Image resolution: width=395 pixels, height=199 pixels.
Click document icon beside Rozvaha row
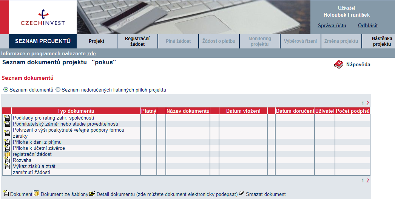pyautogui.click(x=7, y=160)
